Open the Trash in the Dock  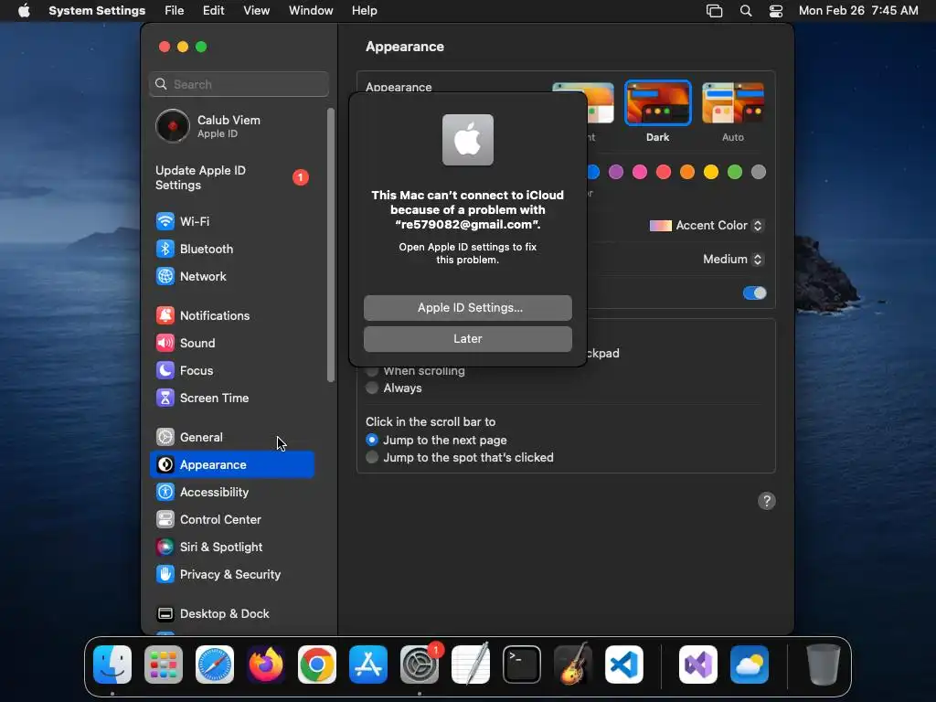[x=824, y=665]
